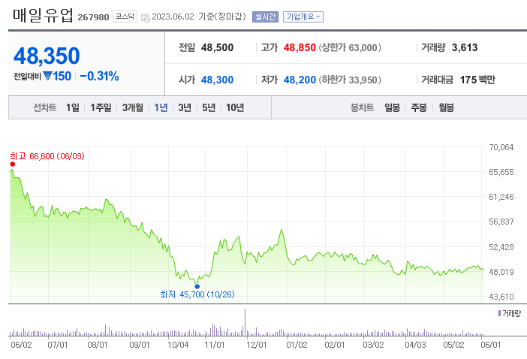The image size is (527, 359).
Task: Click the 거래량 value 3,613
Action: click(465, 48)
